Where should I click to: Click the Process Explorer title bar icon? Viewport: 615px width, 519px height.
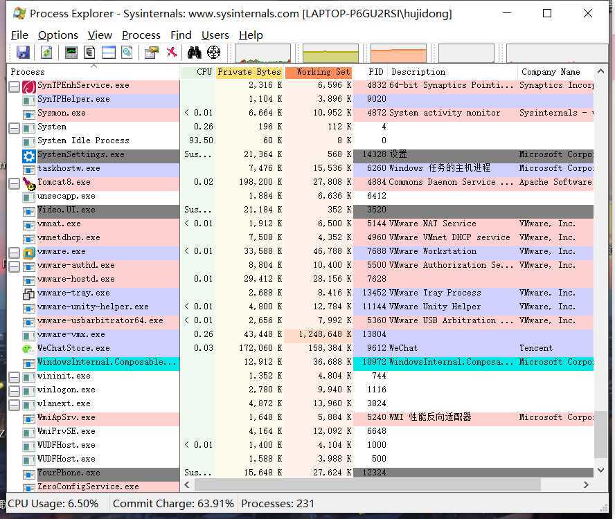point(19,14)
